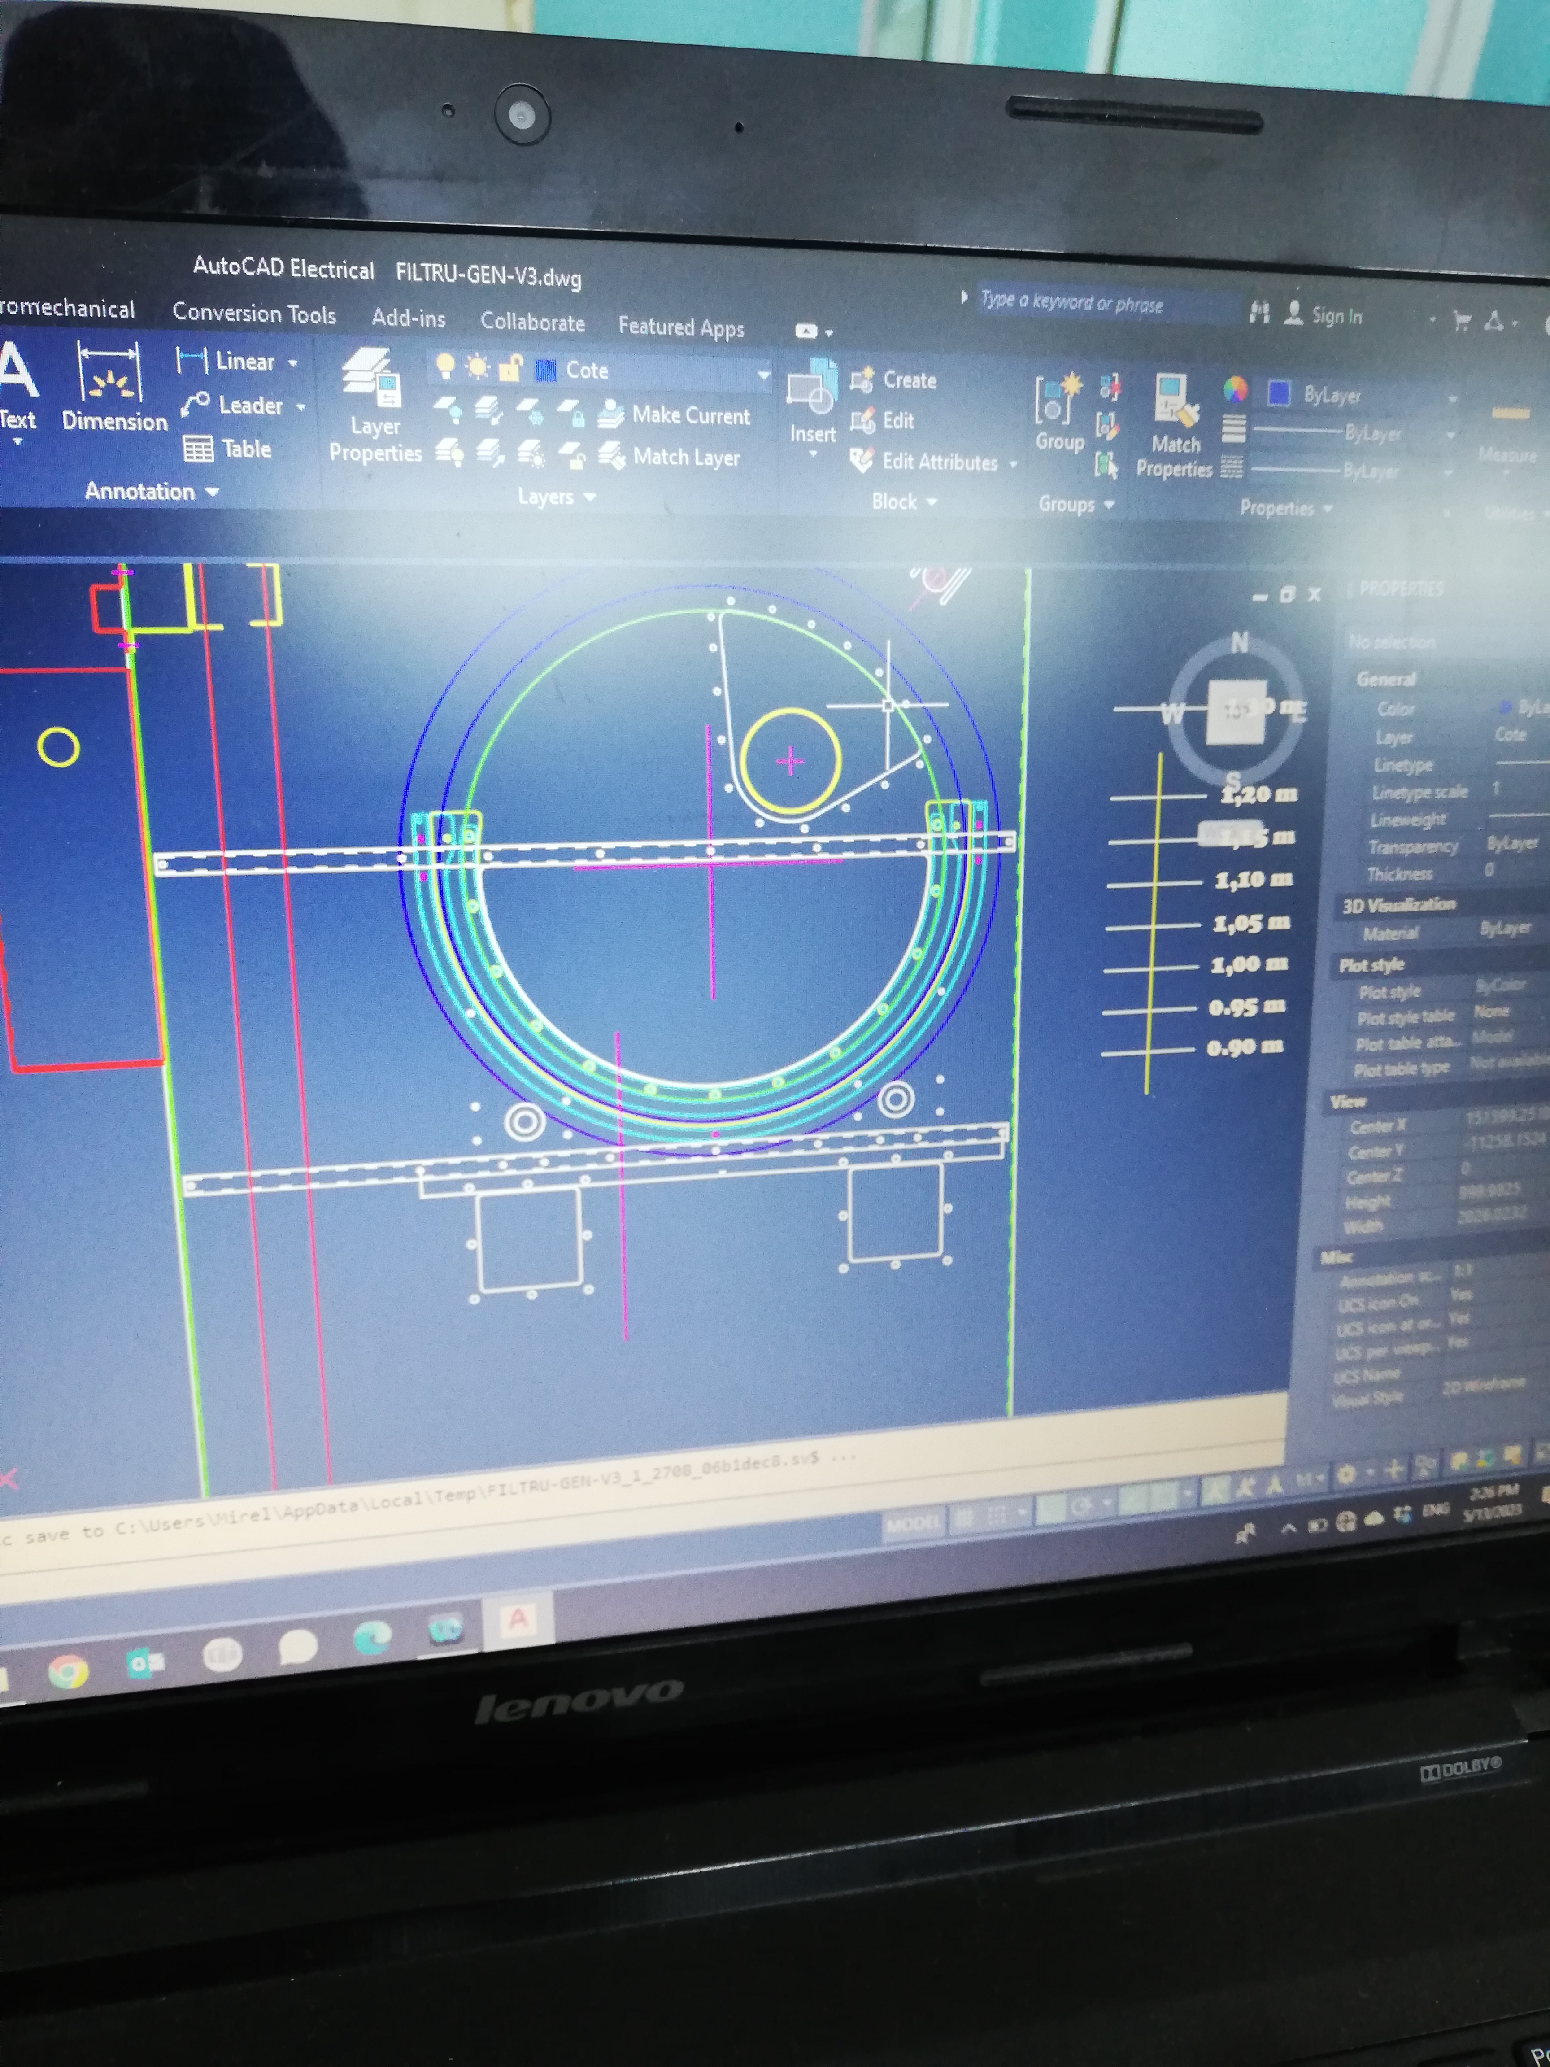The image size is (1550, 2067).
Task: Open the Electromechanical ribbon tab
Action: (67, 308)
